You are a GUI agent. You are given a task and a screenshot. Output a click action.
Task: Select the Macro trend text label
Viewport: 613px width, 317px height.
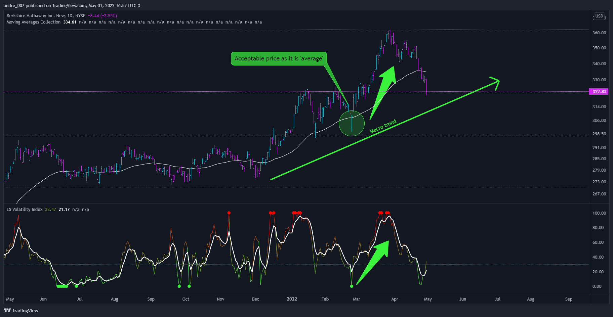point(383,126)
